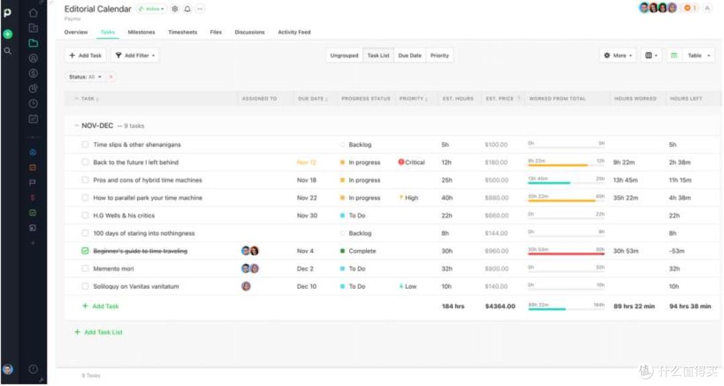Viewport: 724px width, 386px height.
Task: Switch to the Files tab
Action: (216, 32)
